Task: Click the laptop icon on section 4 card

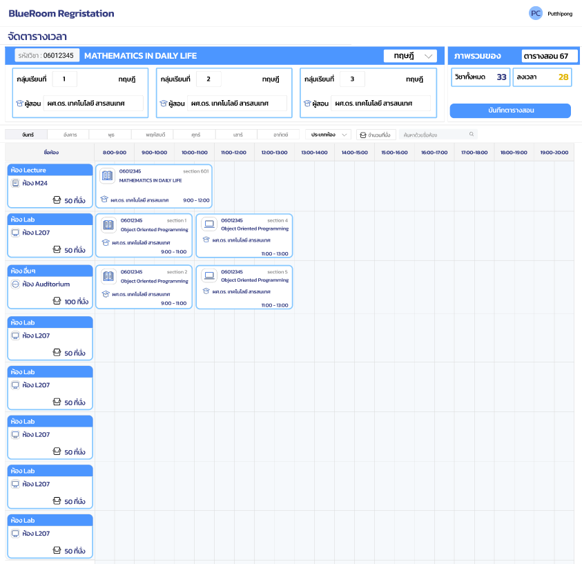Action: pyautogui.click(x=209, y=225)
